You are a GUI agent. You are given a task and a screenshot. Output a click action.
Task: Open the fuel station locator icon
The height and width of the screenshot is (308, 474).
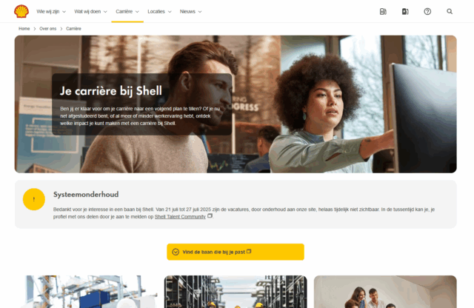coord(405,12)
